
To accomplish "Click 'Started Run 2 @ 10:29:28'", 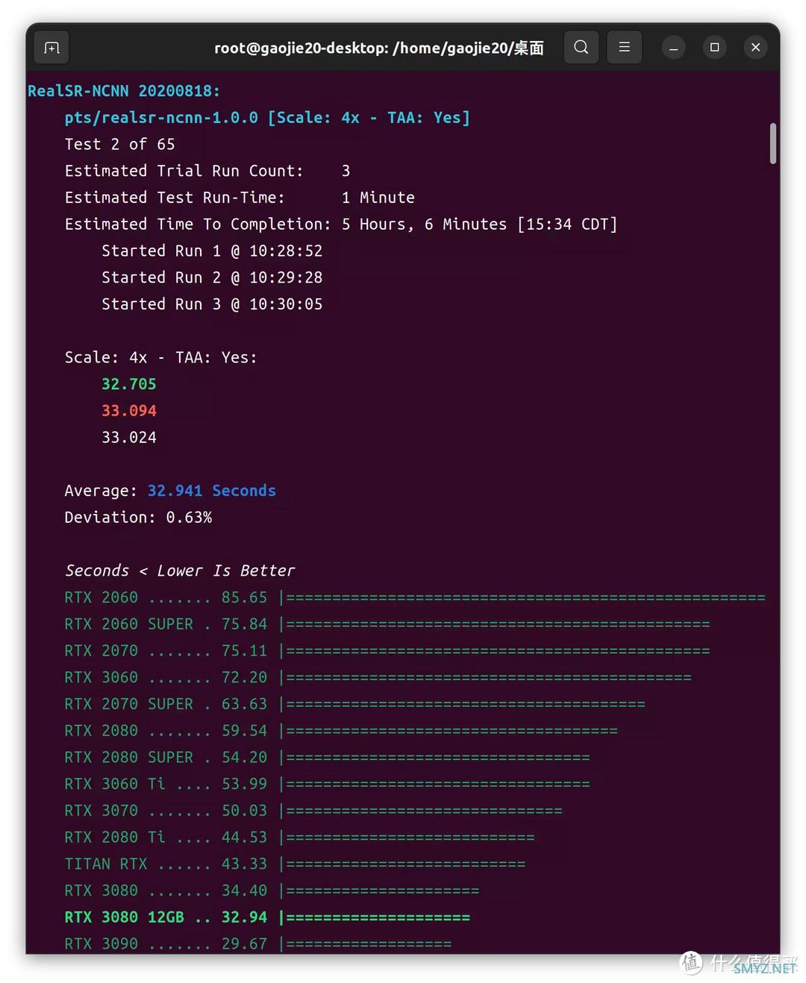I will (212, 277).
